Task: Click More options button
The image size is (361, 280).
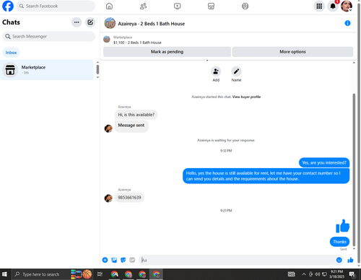Action: (x=292, y=52)
